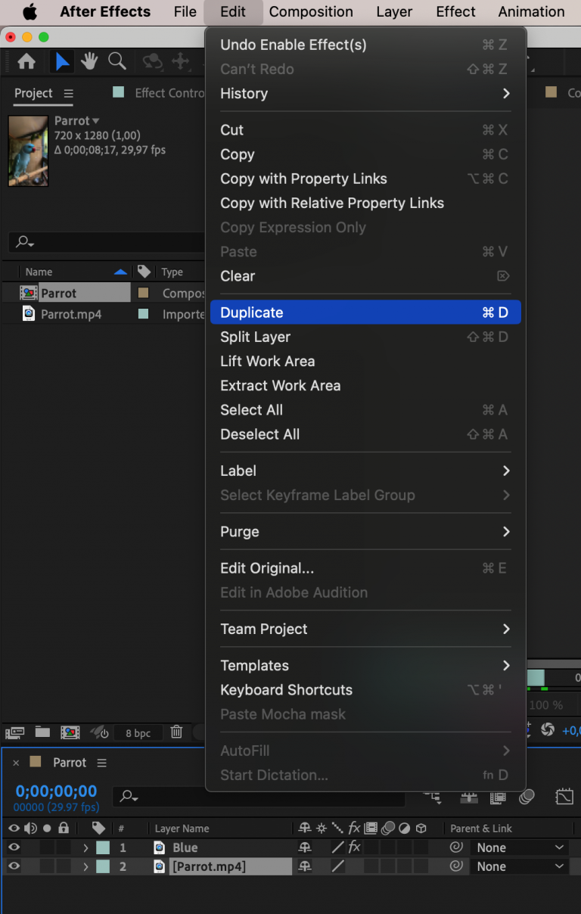Activate the Selection arrow tool

click(x=62, y=62)
